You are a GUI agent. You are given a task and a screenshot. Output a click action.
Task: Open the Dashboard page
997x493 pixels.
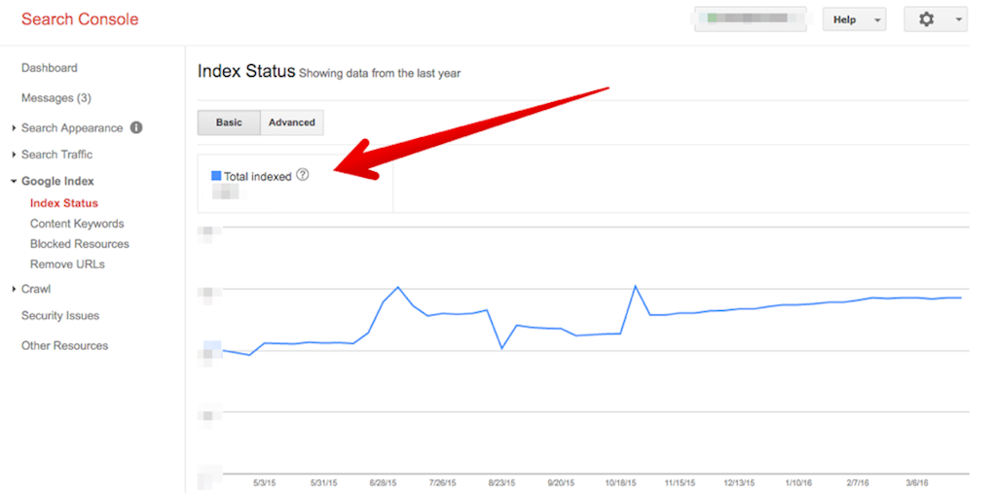(50, 68)
